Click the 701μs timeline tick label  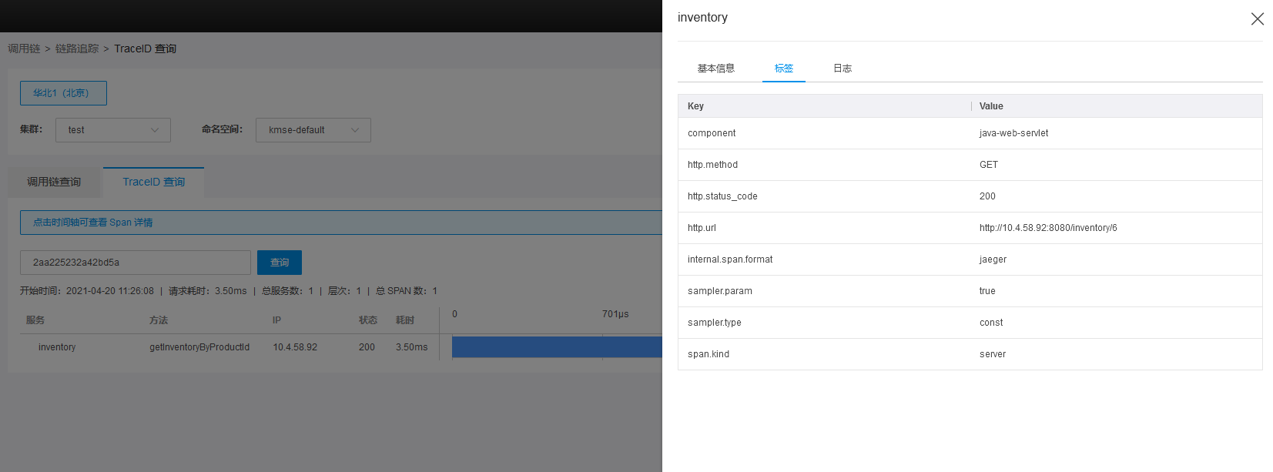point(615,314)
